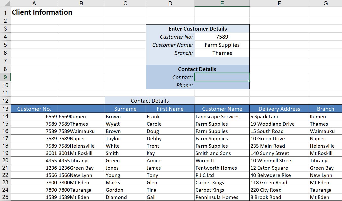Select column G header
This screenshot has height=201, width=342.
[325, 3]
